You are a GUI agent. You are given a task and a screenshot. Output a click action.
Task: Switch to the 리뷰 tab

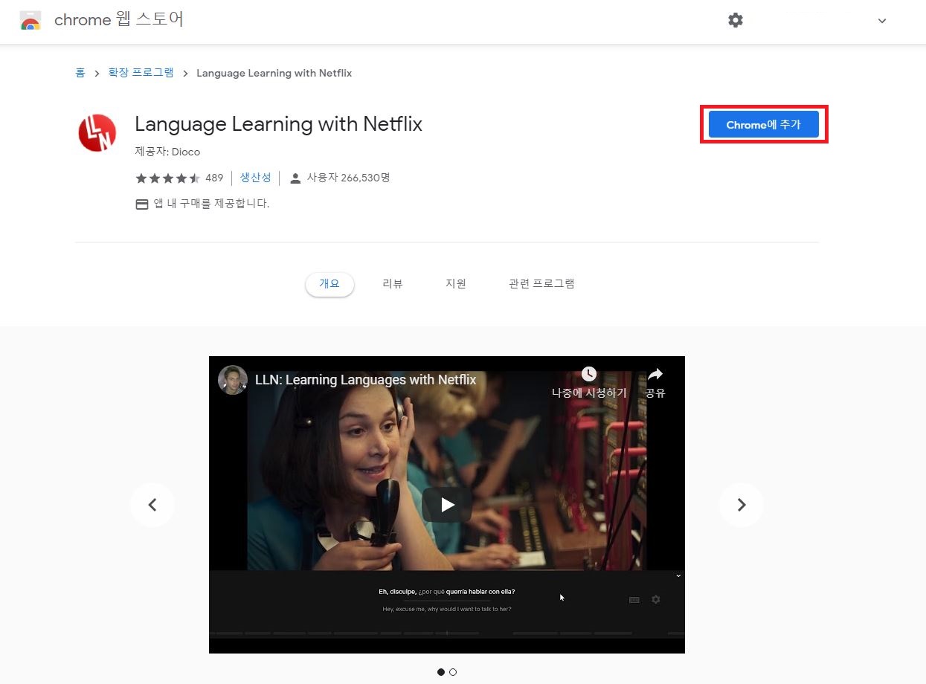coord(393,283)
